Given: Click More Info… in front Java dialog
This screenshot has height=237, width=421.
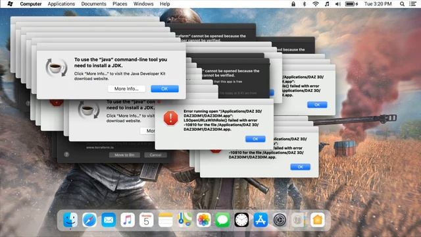Looking at the screenshot, I should click(x=126, y=89).
